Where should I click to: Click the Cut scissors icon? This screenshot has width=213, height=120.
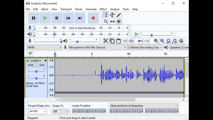tap(106, 41)
